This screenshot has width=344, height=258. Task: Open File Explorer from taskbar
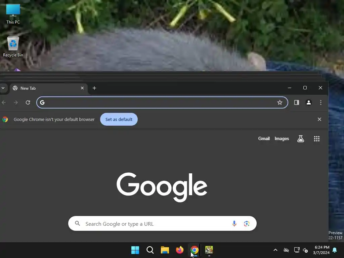tap(165, 250)
